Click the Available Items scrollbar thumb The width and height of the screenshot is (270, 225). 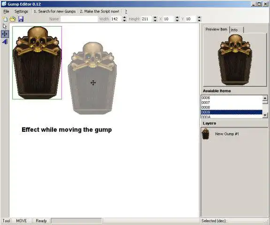pos(265,103)
